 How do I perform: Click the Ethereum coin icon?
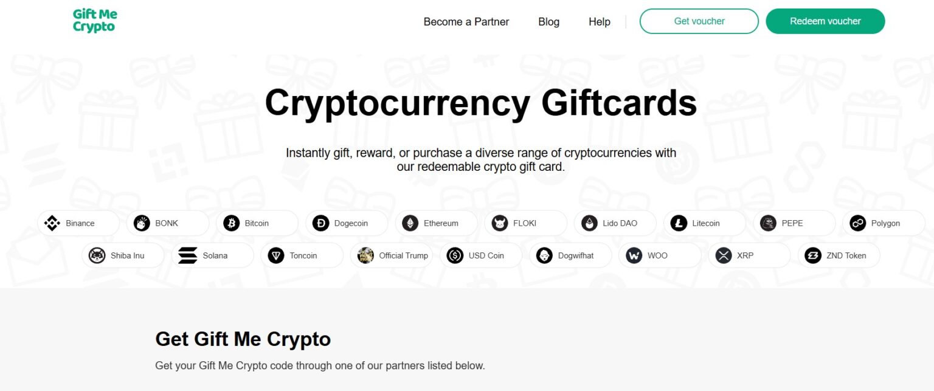coord(411,223)
